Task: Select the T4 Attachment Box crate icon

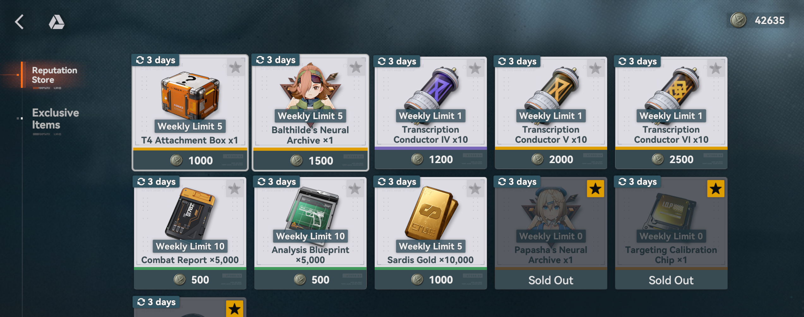Action: click(x=190, y=94)
